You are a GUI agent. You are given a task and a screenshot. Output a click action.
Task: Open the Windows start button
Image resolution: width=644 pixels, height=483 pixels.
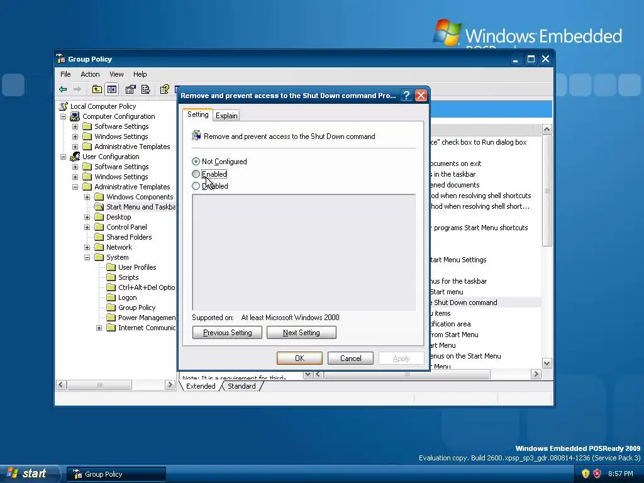pos(30,474)
